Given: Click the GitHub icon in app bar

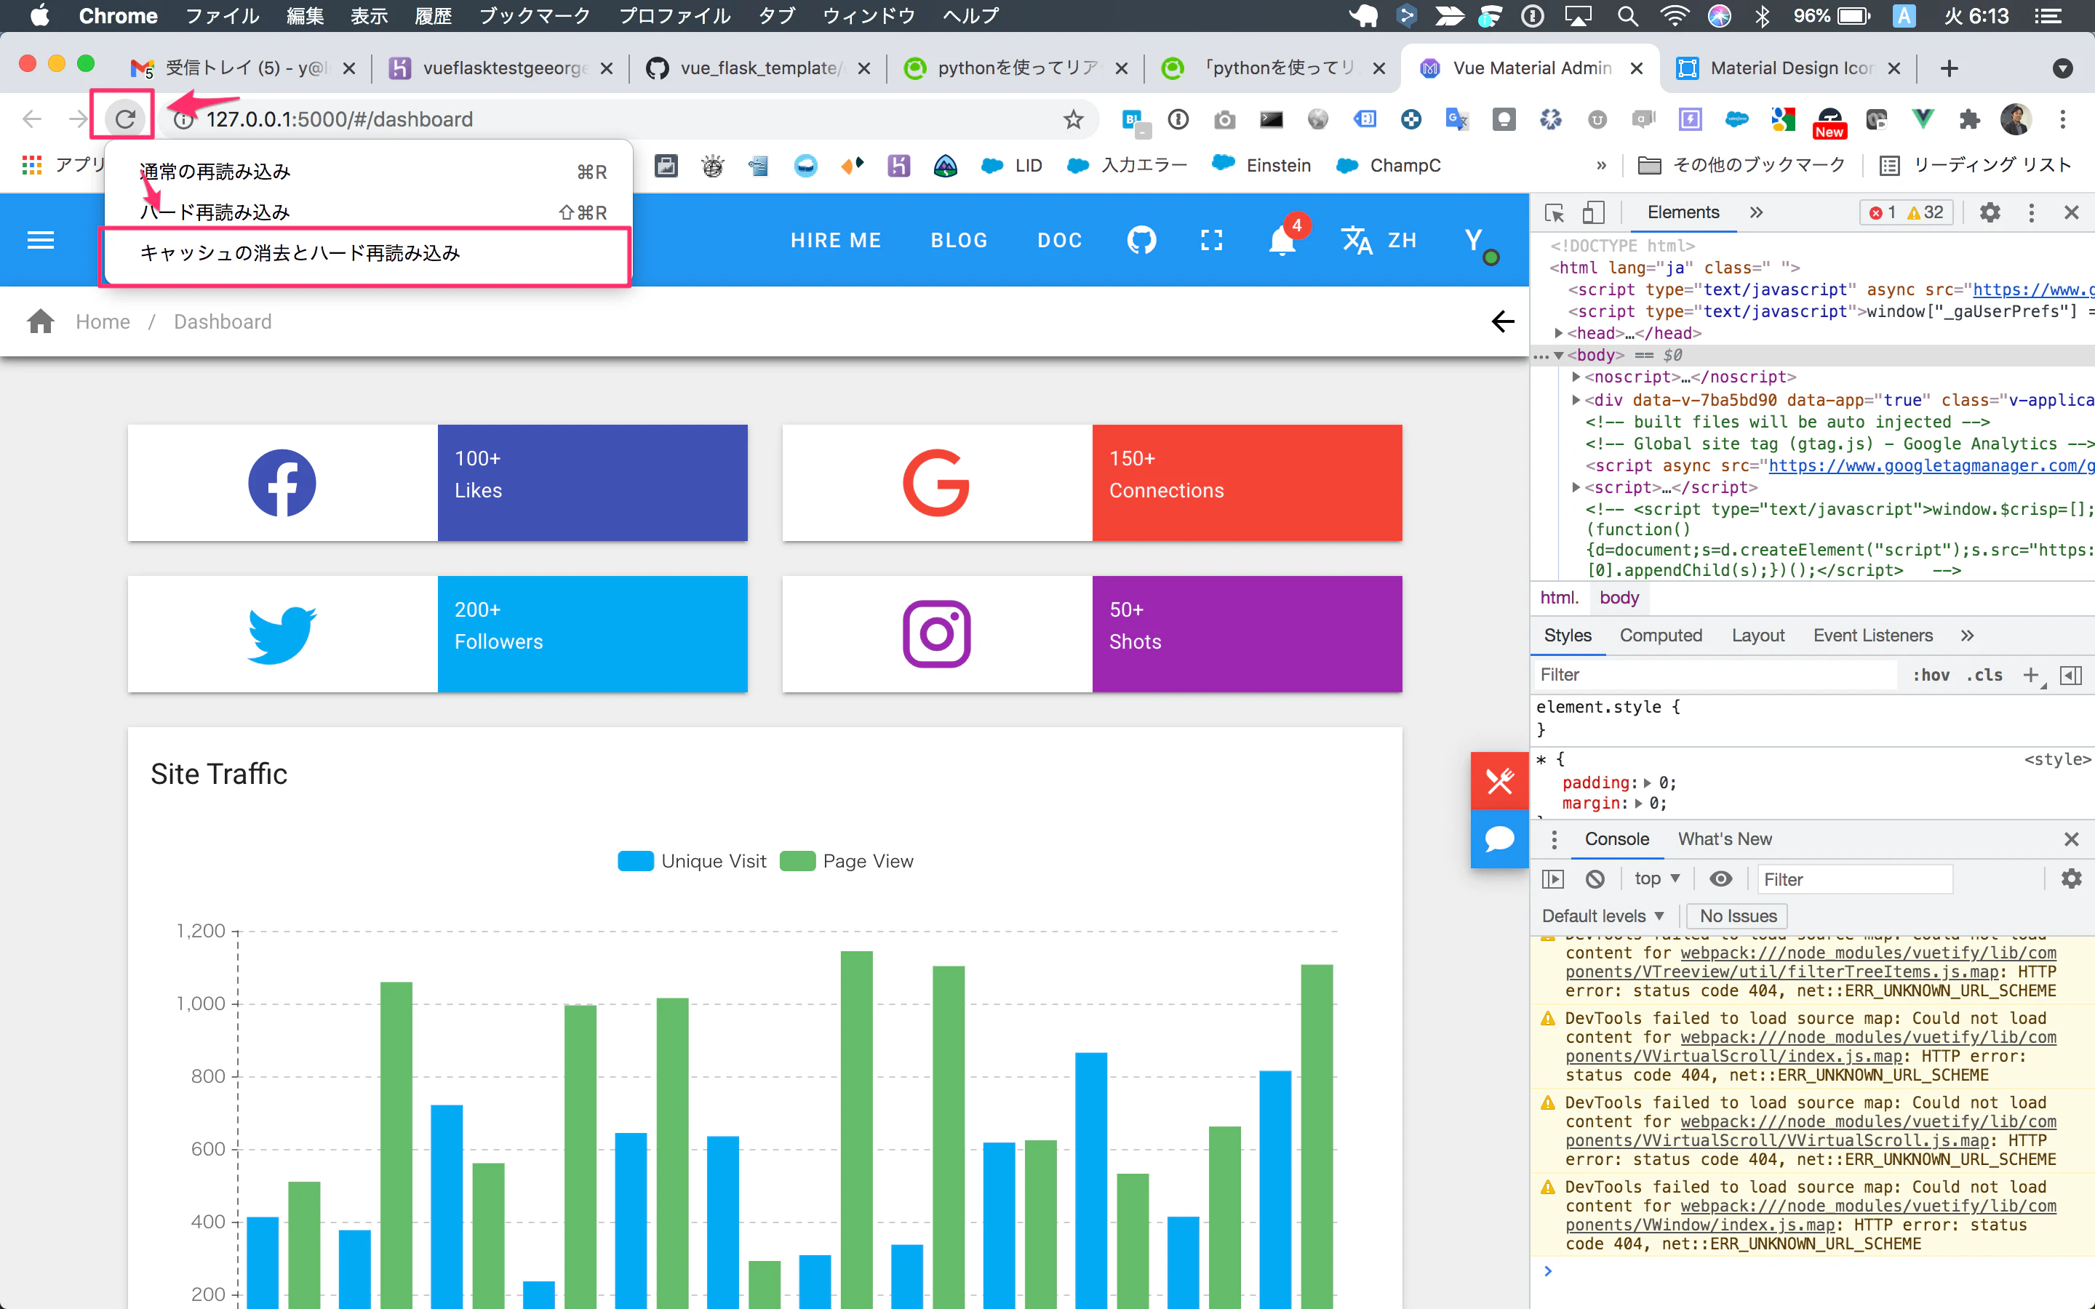Looking at the screenshot, I should pyautogui.click(x=1141, y=240).
